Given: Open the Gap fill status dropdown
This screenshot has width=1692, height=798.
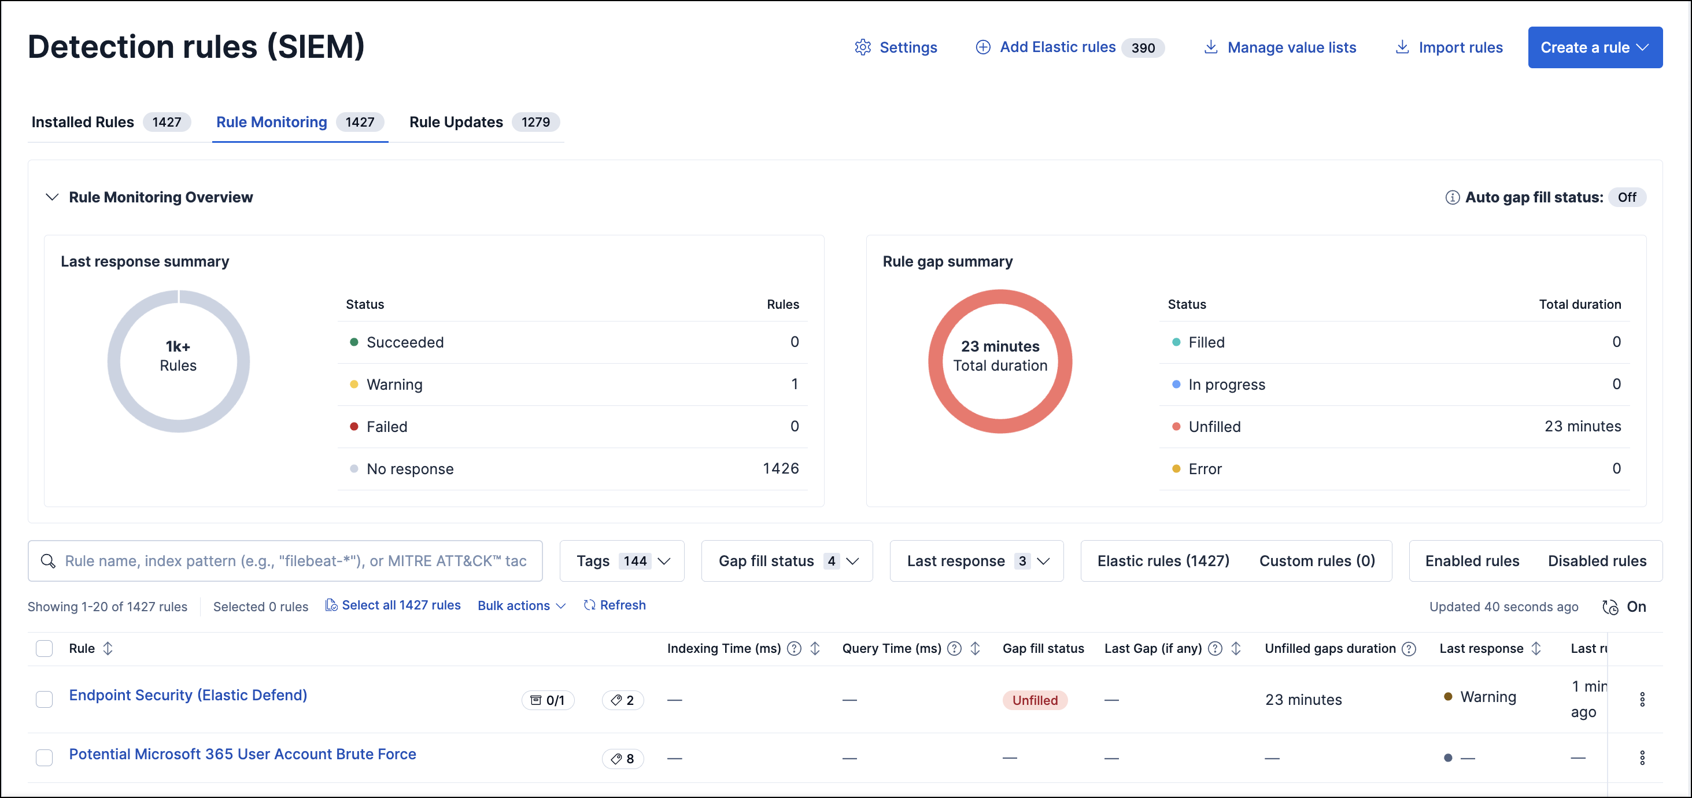Looking at the screenshot, I should click(786, 561).
